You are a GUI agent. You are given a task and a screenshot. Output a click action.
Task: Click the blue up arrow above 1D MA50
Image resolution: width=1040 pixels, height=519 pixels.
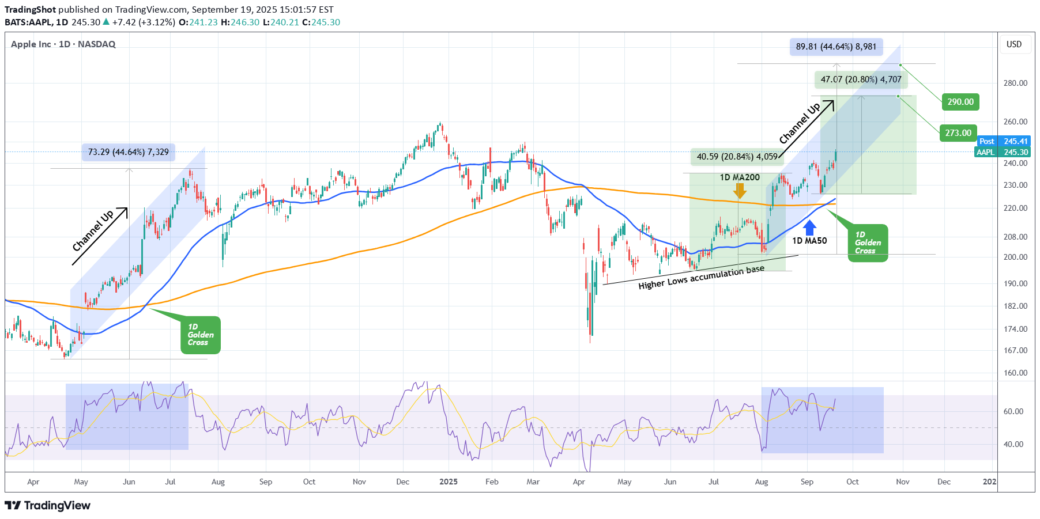click(809, 228)
